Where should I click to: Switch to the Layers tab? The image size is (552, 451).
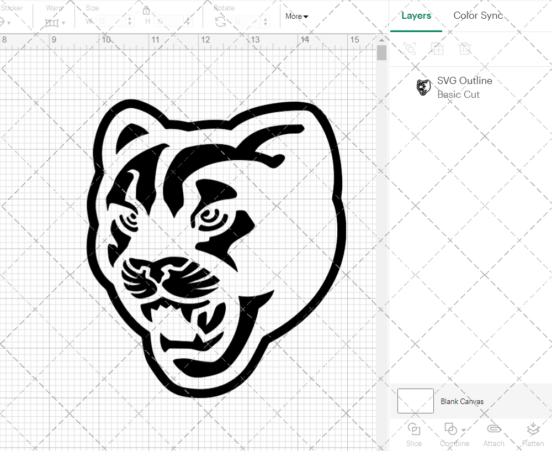[416, 15]
